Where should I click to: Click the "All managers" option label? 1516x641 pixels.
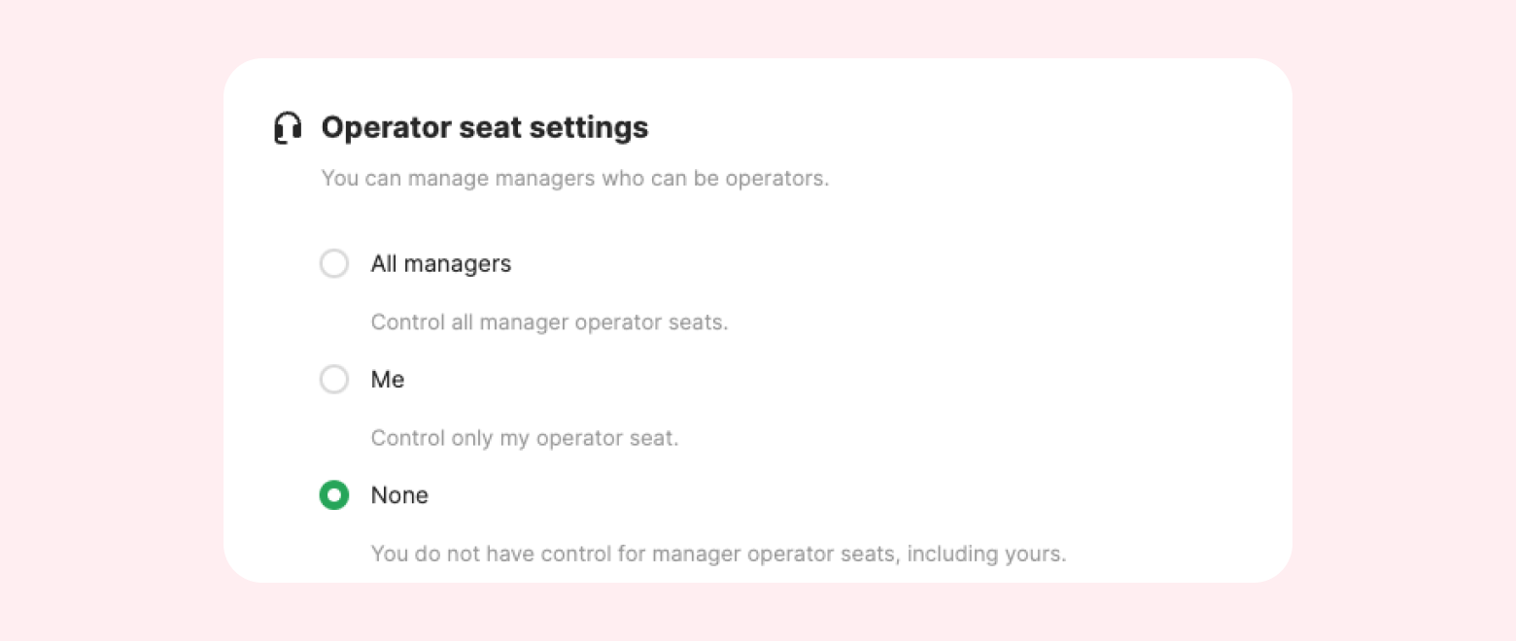point(441,264)
